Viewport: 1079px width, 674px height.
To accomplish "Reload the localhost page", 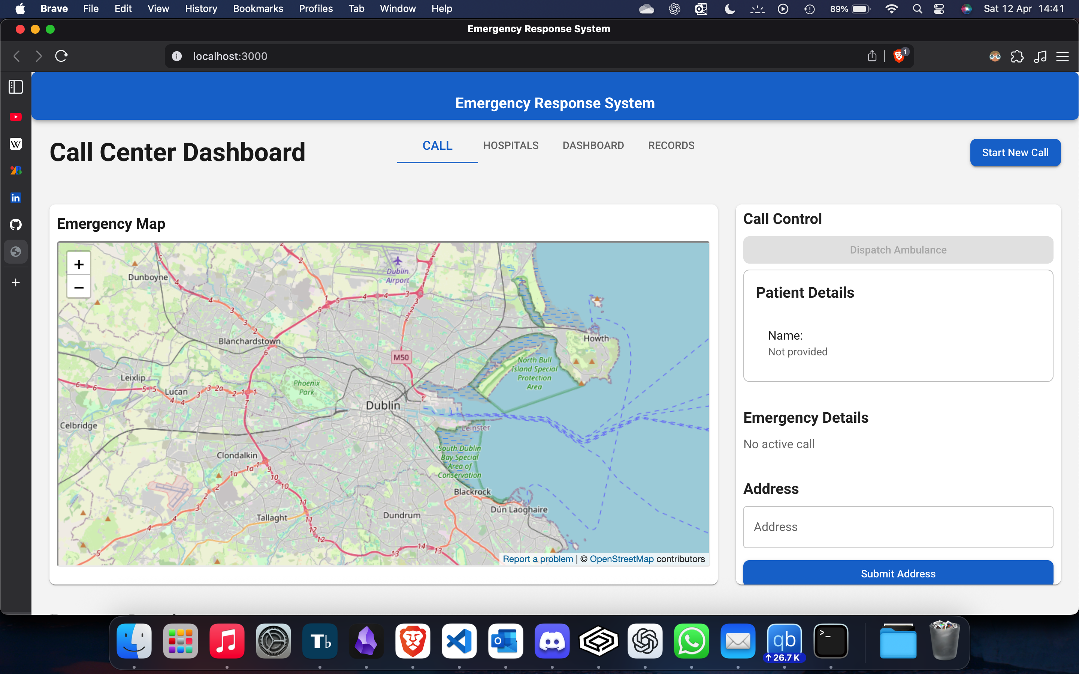I will pos(61,56).
